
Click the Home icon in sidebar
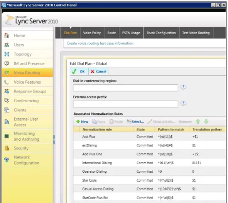coord(7,36)
